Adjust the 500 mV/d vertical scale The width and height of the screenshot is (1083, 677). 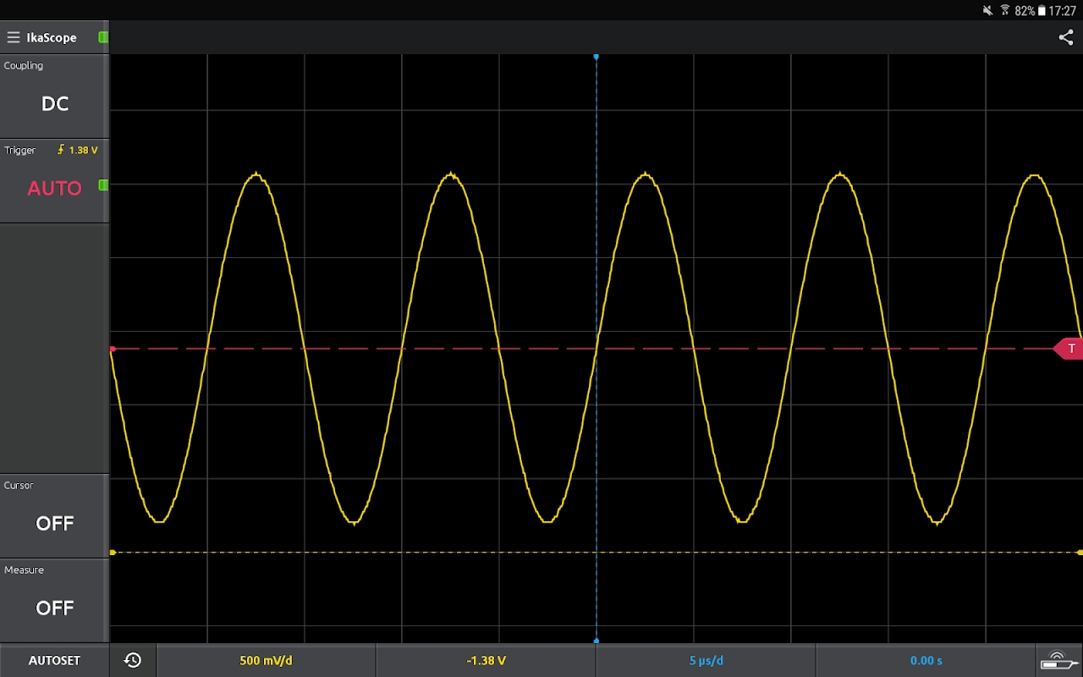pos(266,660)
